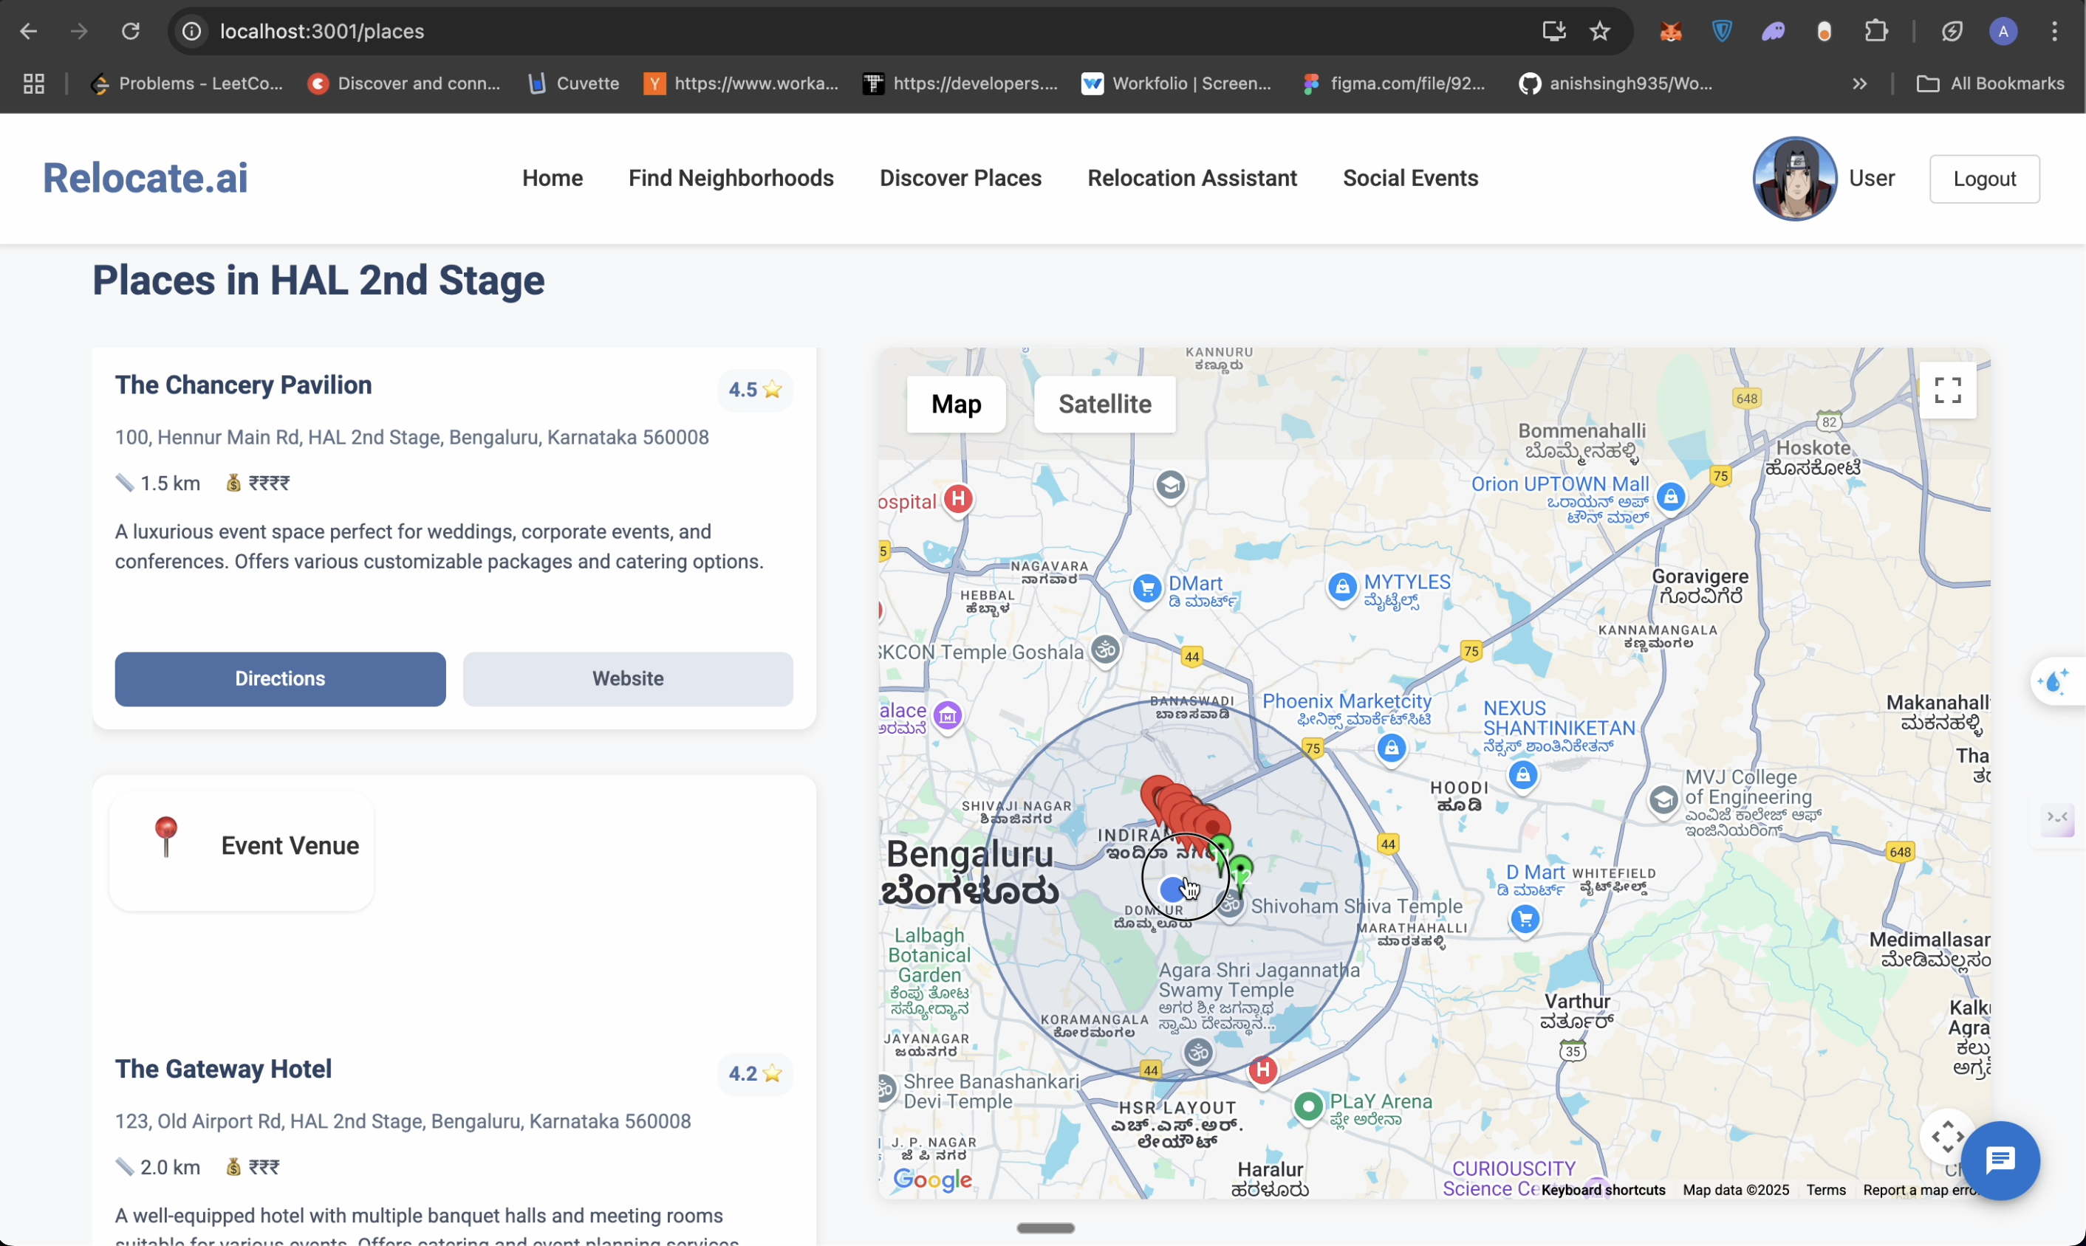
Task: Bookmark this page with the star icon
Action: [1599, 31]
